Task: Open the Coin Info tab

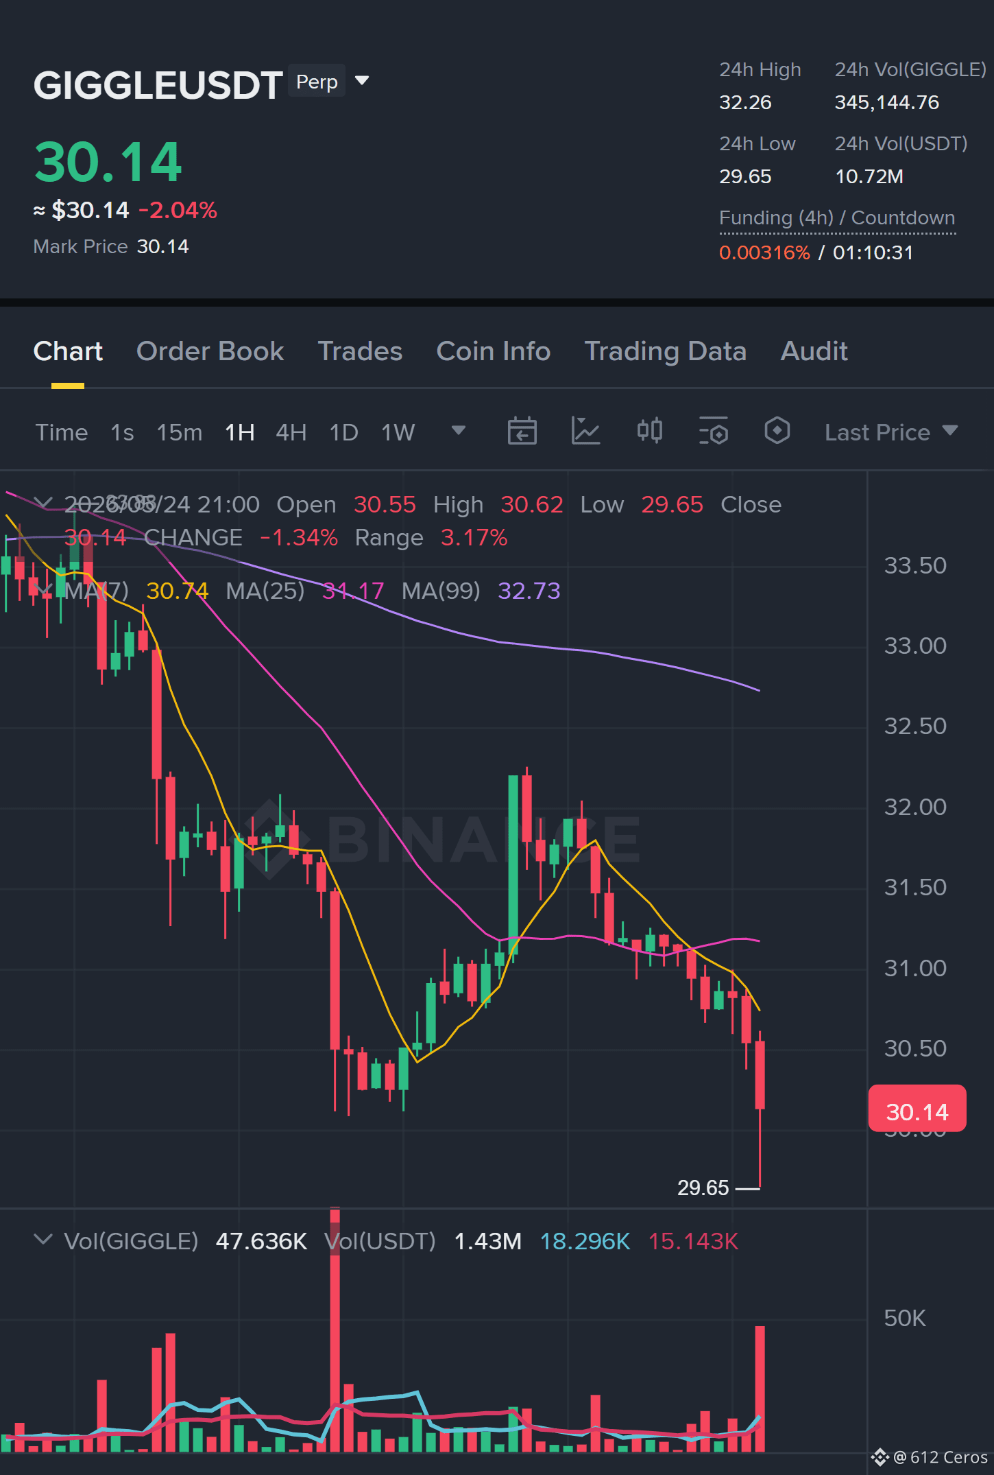Action: click(x=494, y=351)
